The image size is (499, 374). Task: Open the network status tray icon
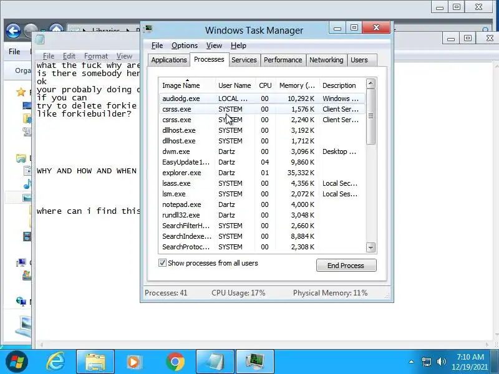[427, 362]
